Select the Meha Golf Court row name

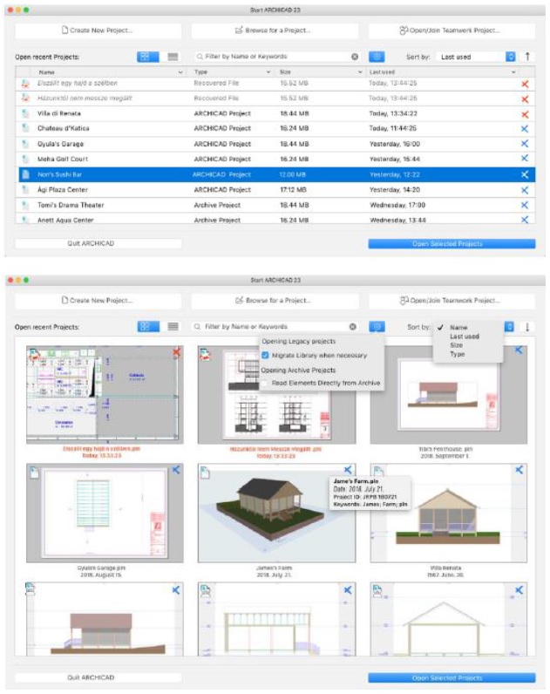click(x=63, y=159)
